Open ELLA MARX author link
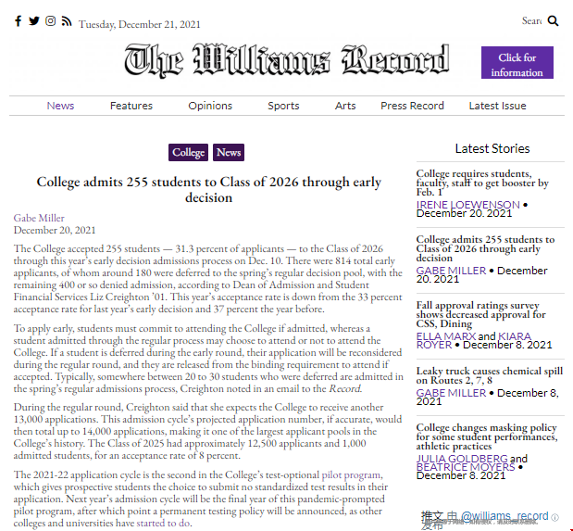The width and height of the screenshot is (573, 531). click(446, 336)
